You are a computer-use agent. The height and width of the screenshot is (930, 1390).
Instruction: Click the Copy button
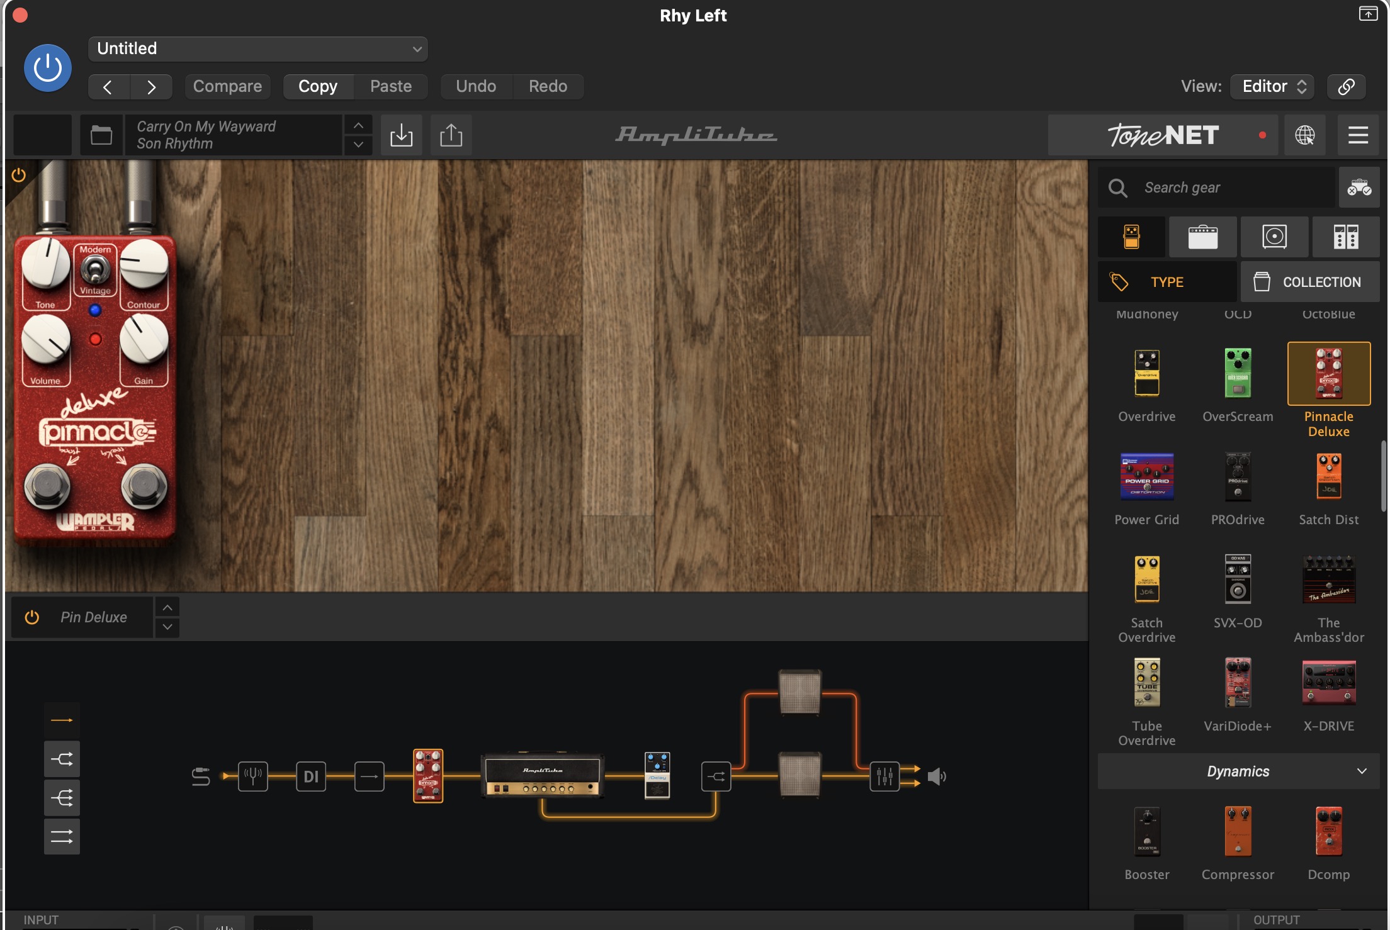318,87
